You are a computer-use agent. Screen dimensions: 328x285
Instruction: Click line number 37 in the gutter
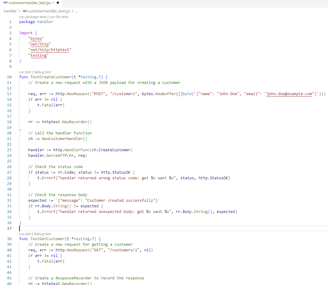(9, 229)
